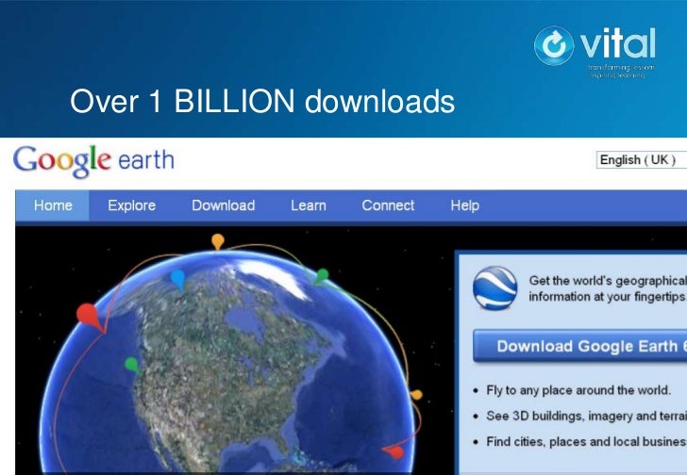This screenshot has height=475, width=687.
Task: Click the 'Find cities, places' bullet
Action: click(587, 442)
